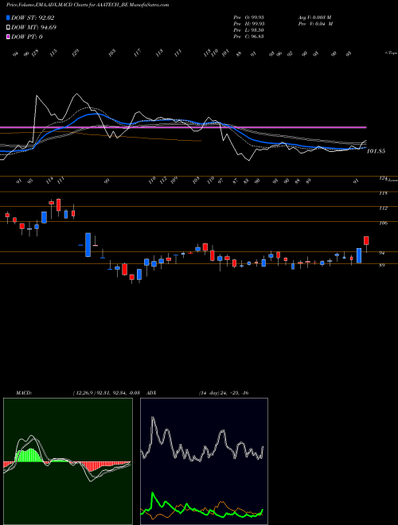Viewport: 398px width, 525px height.
Task: Click the 101.85 EMA value label
Action: tap(376, 151)
